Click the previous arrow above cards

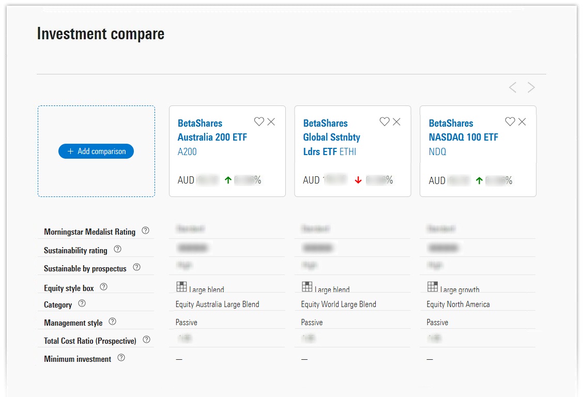[x=513, y=87]
